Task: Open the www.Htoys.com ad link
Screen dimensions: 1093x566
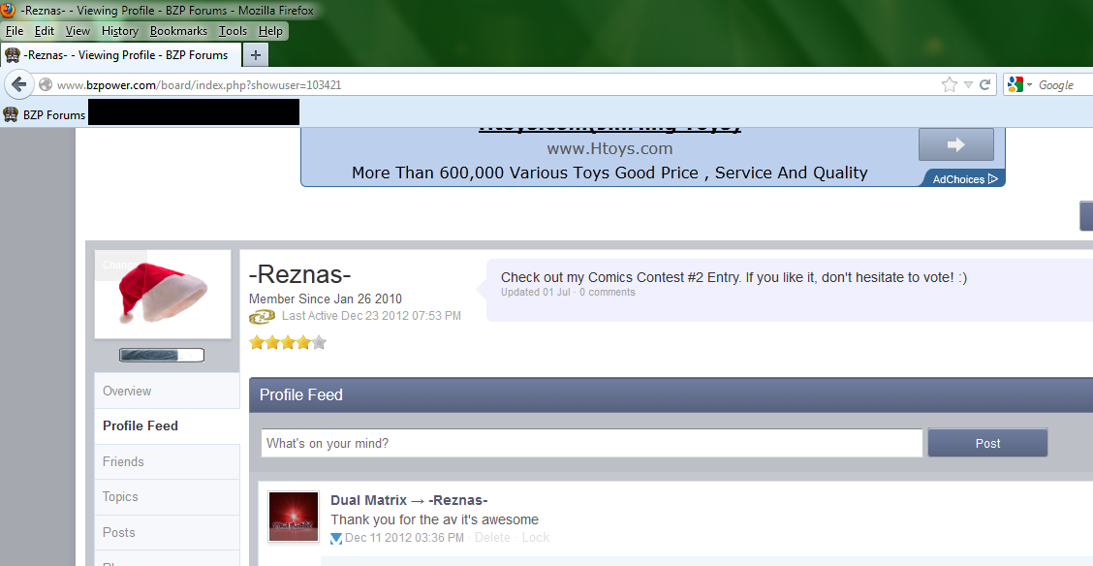Action: [609, 148]
